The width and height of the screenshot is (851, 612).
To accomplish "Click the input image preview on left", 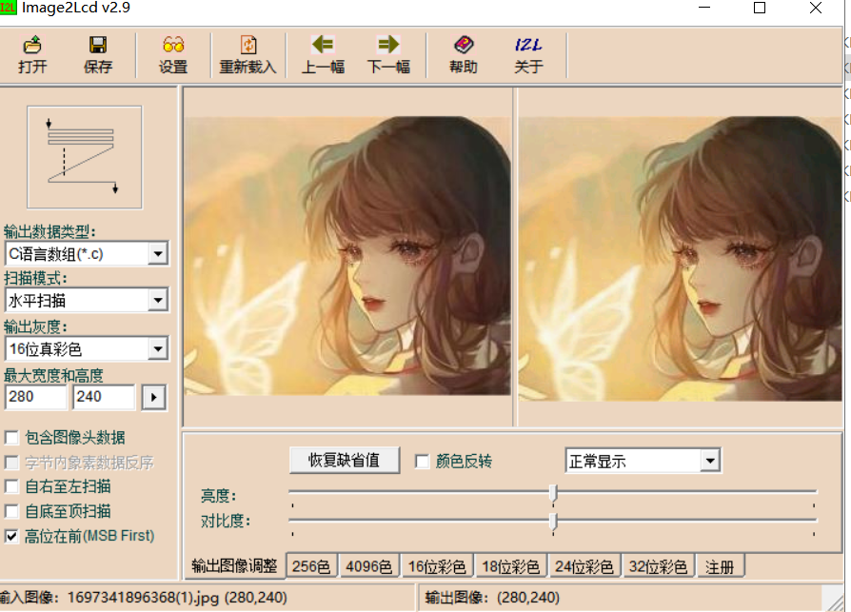I will (347, 255).
